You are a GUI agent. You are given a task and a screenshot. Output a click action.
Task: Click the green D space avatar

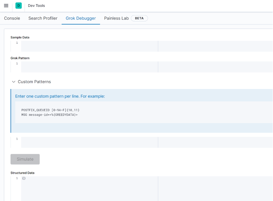click(x=18, y=6)
